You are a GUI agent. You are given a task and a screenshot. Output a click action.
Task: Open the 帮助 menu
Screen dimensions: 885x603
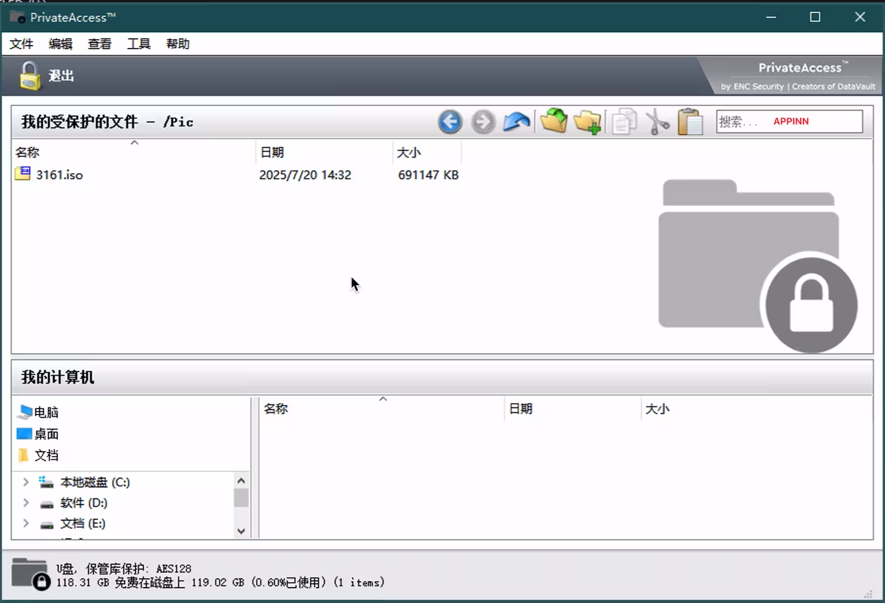[178, 44]
